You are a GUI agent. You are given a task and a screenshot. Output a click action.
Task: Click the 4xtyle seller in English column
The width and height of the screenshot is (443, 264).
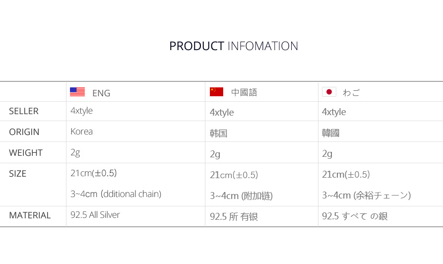(x=82, y=111)
